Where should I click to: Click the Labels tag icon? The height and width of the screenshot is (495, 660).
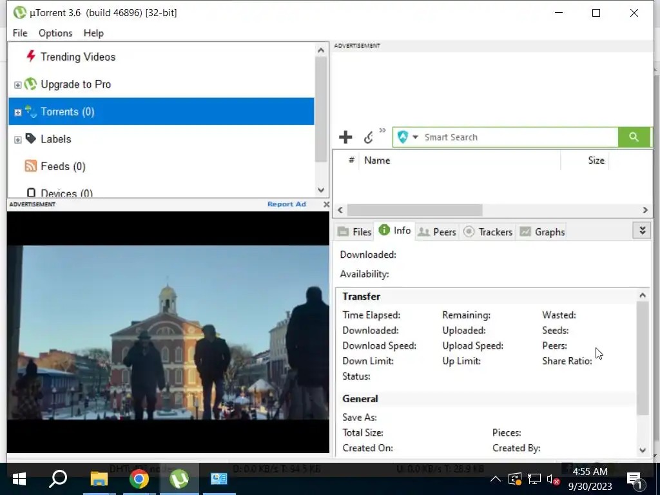[x=31, y=138]
